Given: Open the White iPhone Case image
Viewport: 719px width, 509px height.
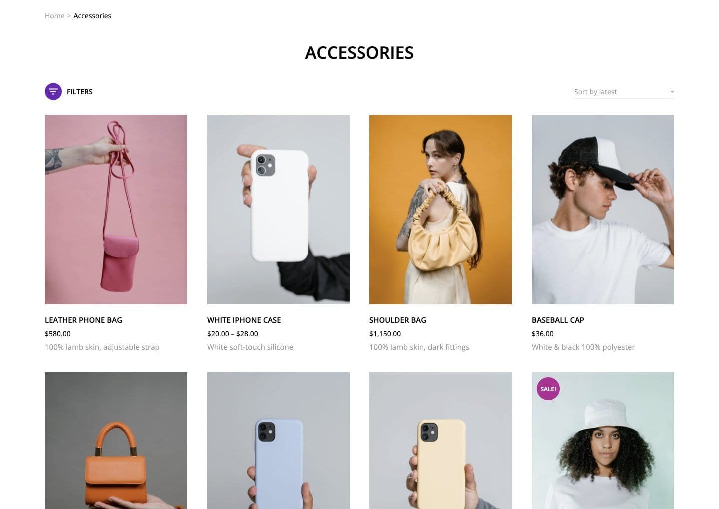Looking at the screenshot, I should tap(278, 210).
